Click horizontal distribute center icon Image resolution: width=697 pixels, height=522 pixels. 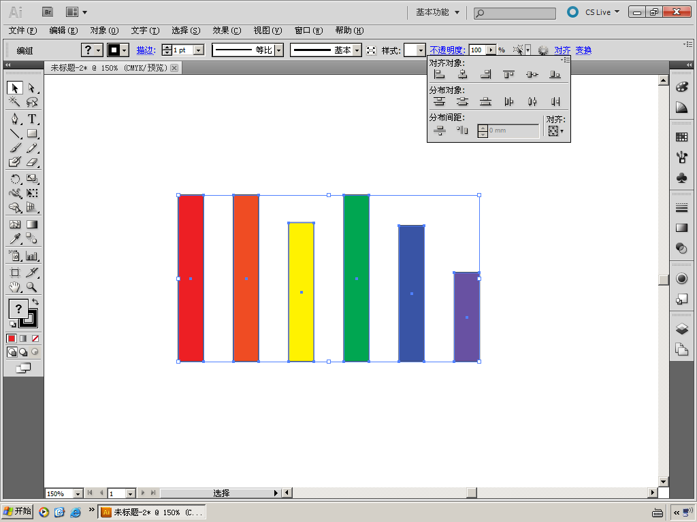(x=532, y=102)
